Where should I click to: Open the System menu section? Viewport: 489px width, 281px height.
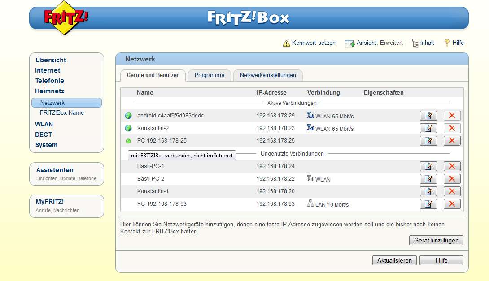point(46,145)
